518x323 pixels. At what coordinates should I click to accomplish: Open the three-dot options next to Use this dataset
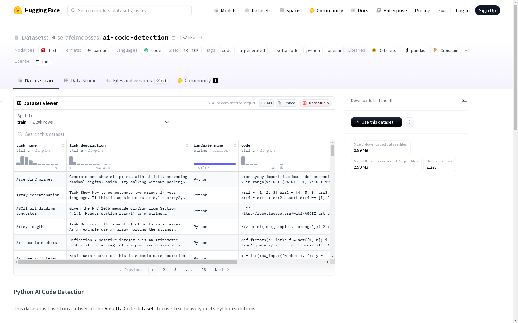coord(410,122)
